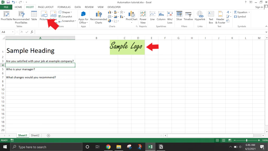Insert a Slicer filter

(x=179, y=16)
